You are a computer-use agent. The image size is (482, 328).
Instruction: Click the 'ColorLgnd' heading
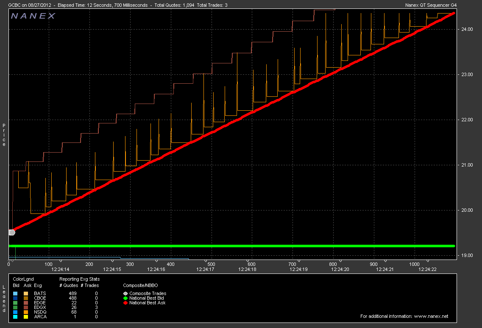[x=23, y=279]
